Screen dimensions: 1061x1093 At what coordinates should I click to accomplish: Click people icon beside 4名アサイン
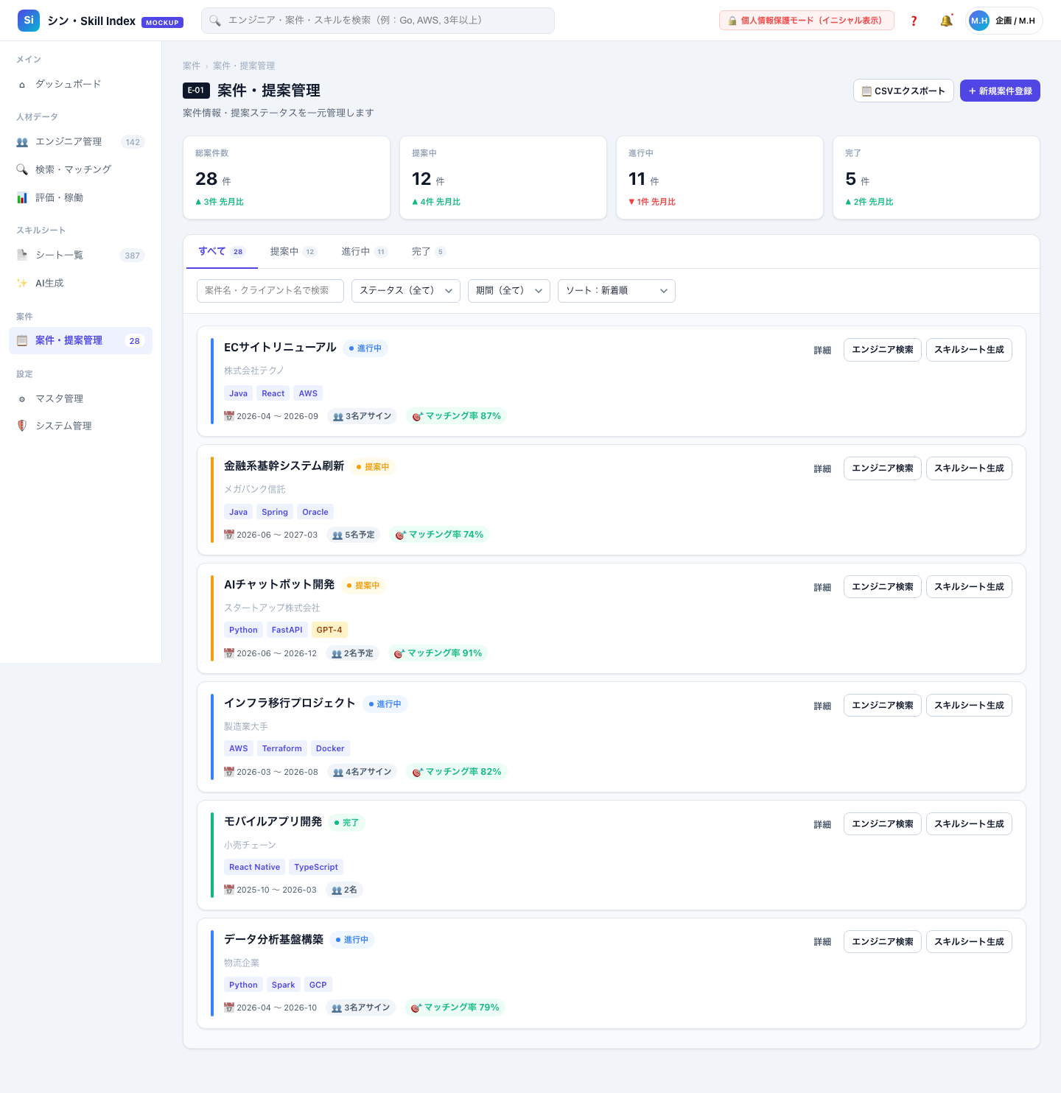[338, 772]
